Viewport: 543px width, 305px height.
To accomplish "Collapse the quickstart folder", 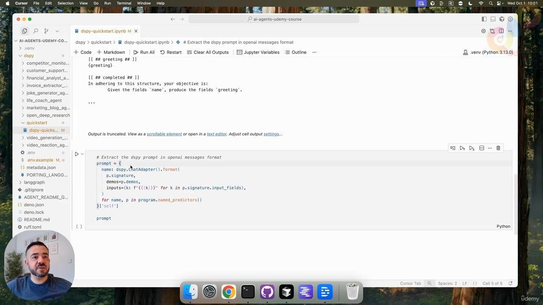I will [41, 123].
